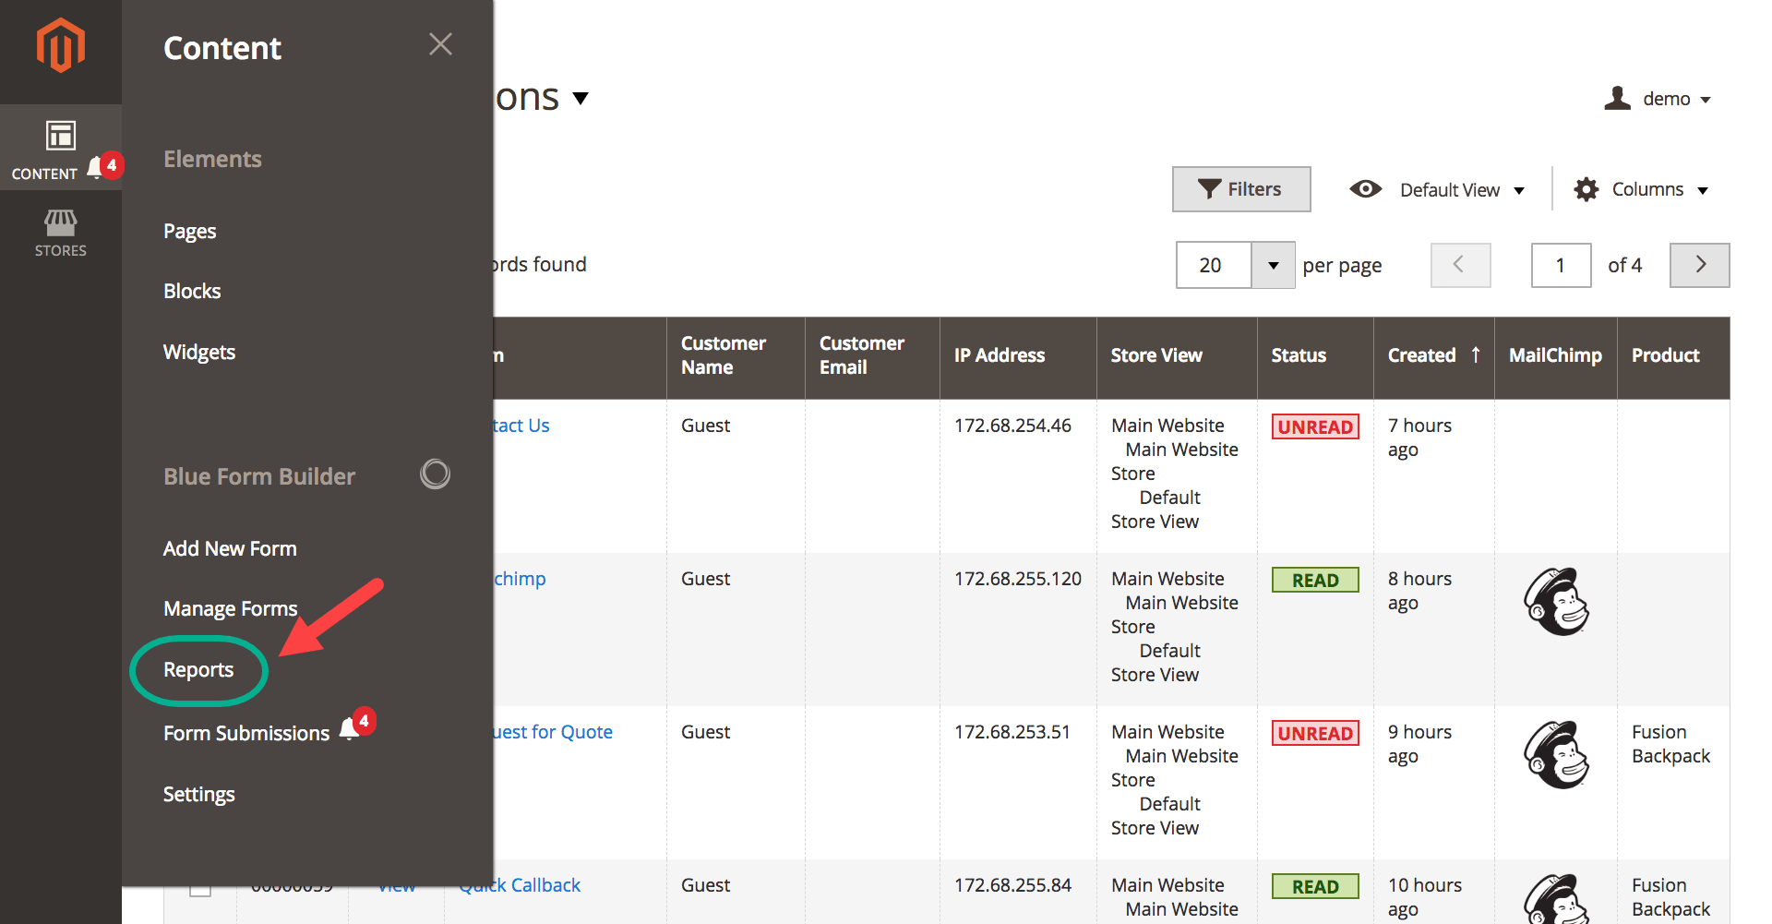Viewport: 1772px width, 924px height.
Task: Click Guest in the Contact Us row
Action: tap(705, 426)
